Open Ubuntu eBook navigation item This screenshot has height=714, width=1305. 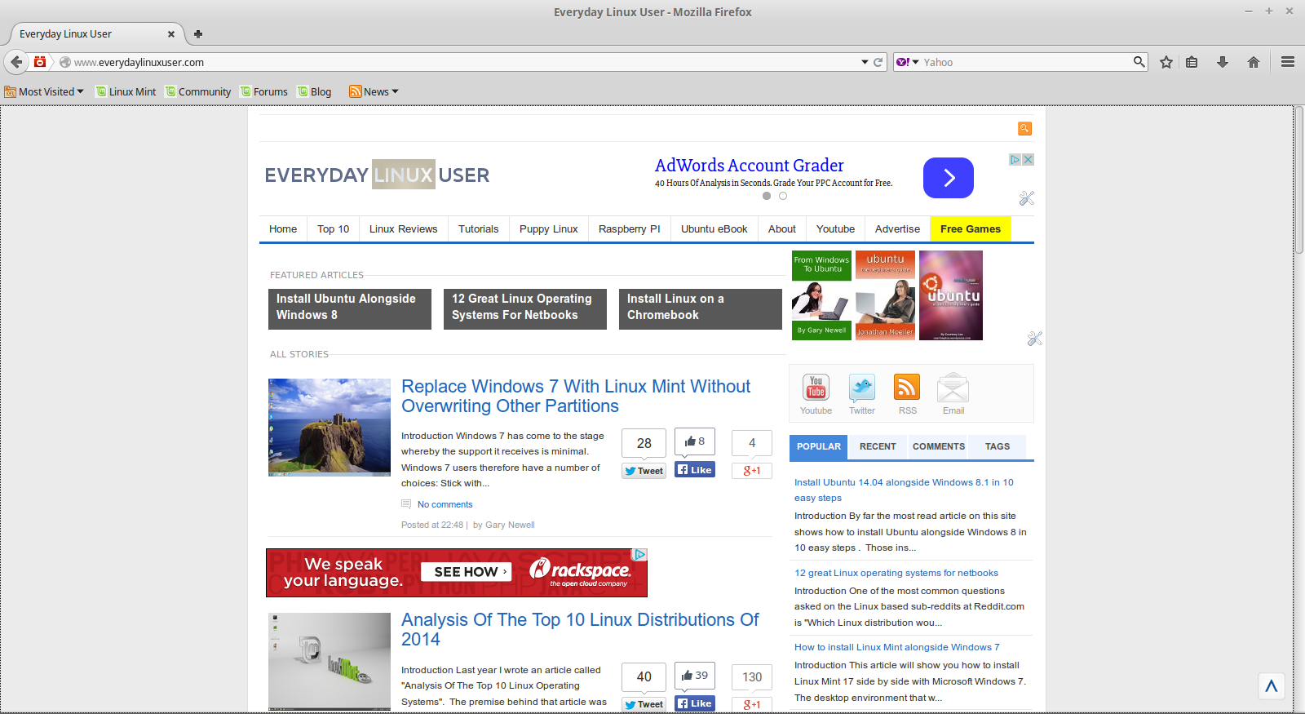point(714,229)
